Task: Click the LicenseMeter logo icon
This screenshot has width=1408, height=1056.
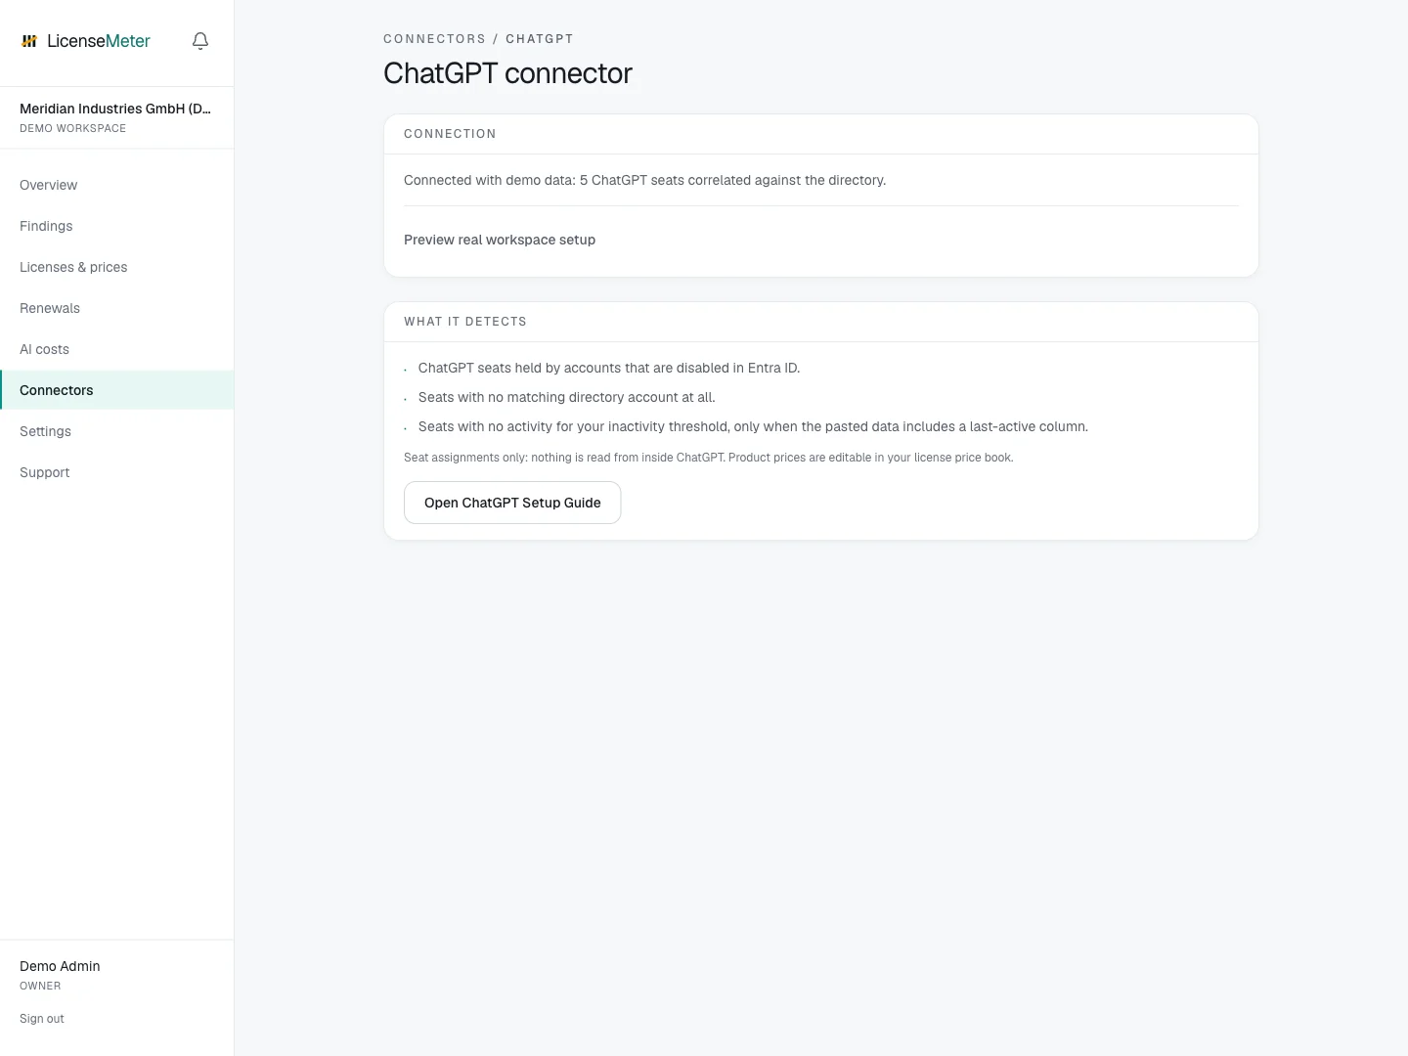Action: click(x=29, y=41)
